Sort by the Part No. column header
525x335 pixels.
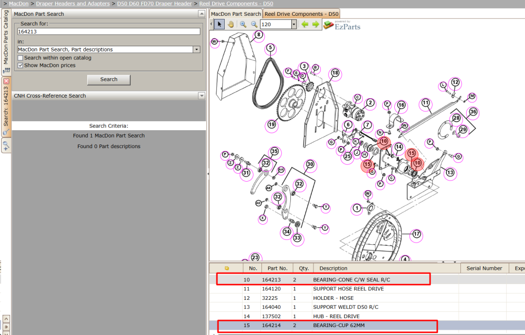pyautogui.click(x=278, y=268)
